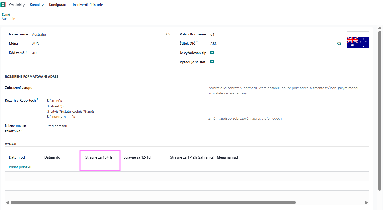This screenshot has width=383, height=210.
Task: Open the Kontakty app icon
Action: pyautogui.click(x=3, y=5)
